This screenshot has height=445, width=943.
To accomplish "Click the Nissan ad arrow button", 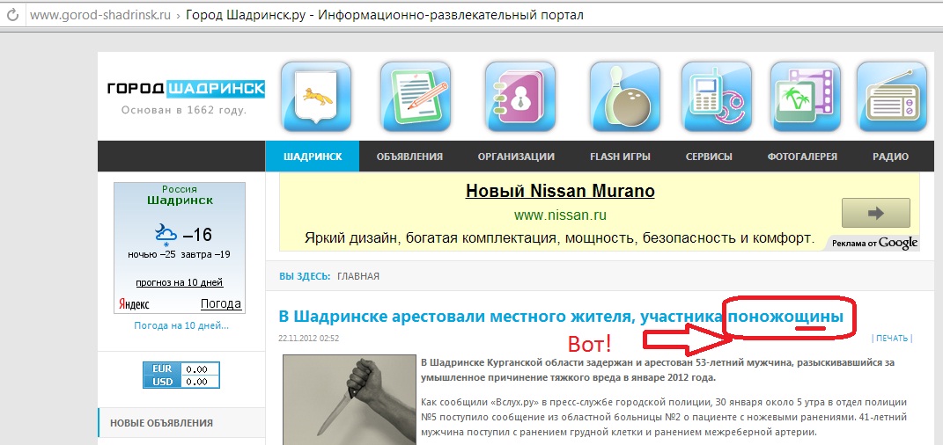I will click(875, 213).
